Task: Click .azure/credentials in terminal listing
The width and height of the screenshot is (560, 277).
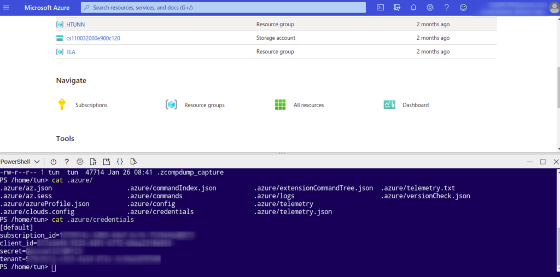Action: point(160,211)
